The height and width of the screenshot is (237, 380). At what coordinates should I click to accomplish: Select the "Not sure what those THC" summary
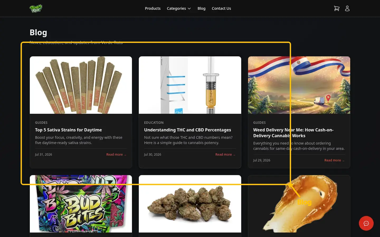point(188,140)
